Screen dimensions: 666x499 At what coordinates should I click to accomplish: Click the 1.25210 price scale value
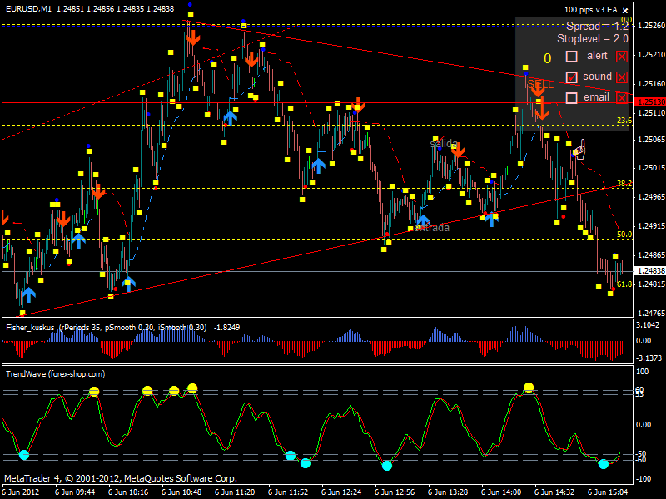pyautogui.click(x=651, y=55)
